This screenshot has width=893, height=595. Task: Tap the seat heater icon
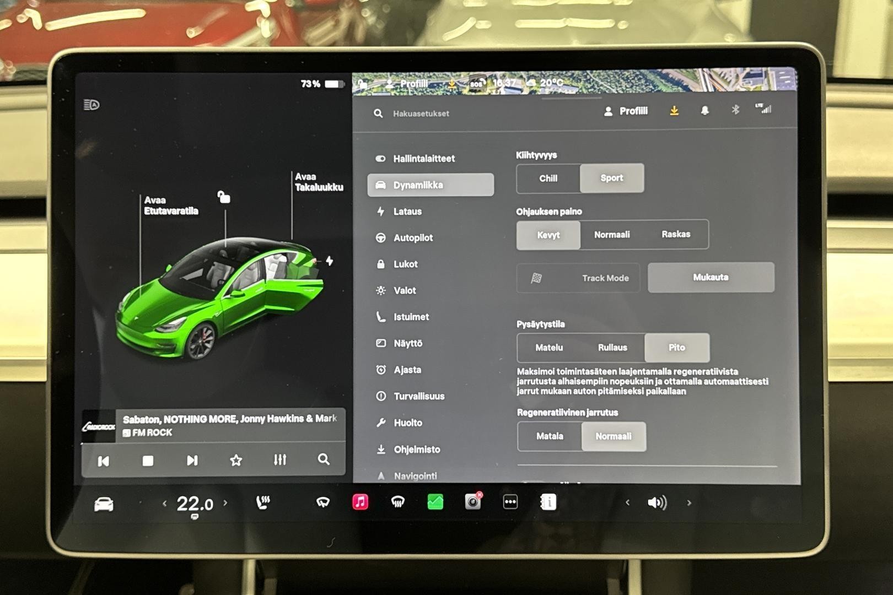click(263, 502)
